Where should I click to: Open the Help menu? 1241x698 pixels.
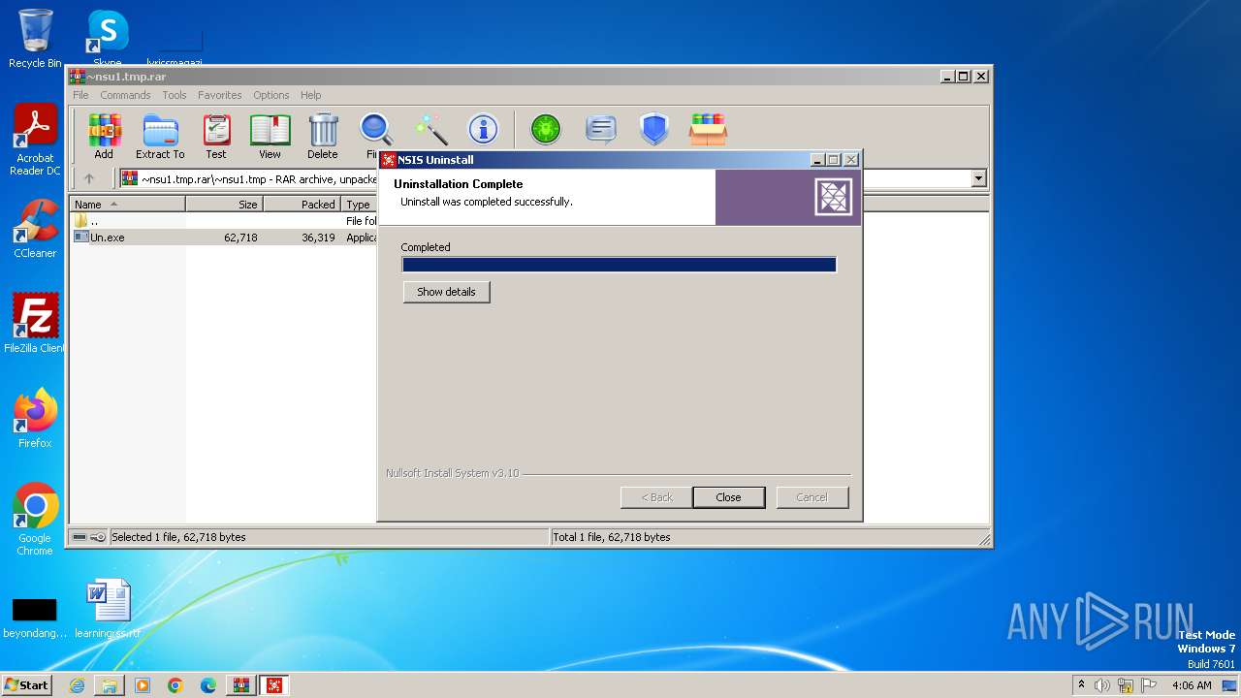tap(310, 95)
